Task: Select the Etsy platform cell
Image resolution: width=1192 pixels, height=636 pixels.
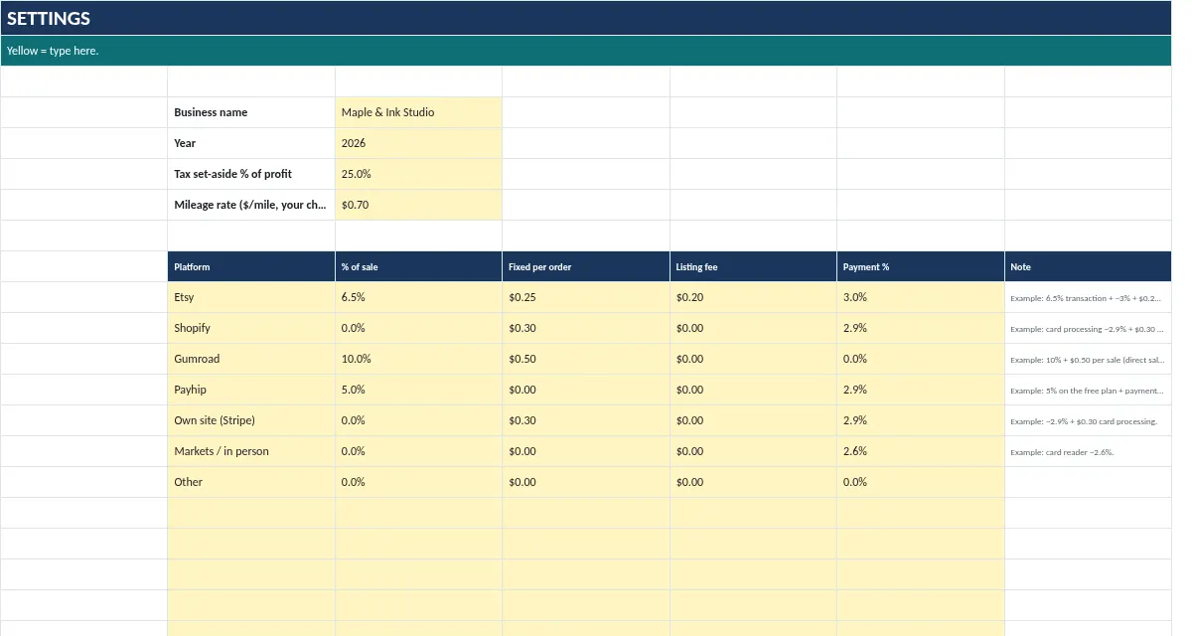Action: 251,297
